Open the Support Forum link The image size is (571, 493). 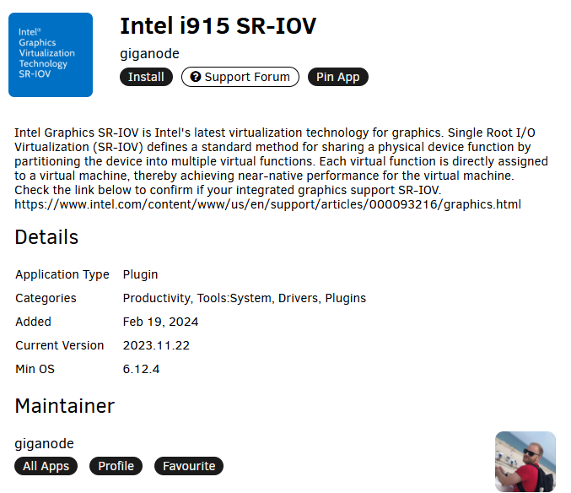[240, 77]
